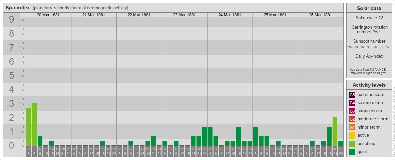Click the 'moderate storm' legend label
Viewport: 395px width, 160px height.
click(373, 119)
